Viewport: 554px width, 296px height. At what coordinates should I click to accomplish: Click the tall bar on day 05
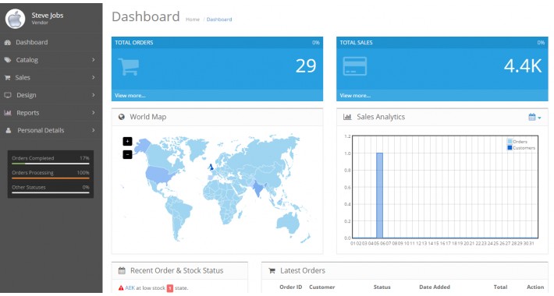379,196
